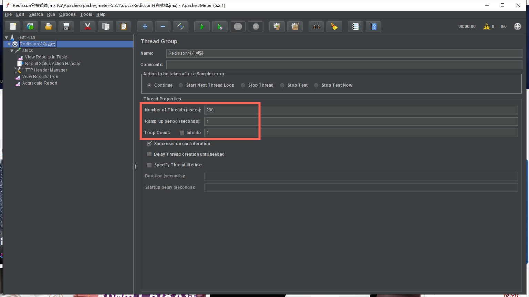The image size is (529, 297).
Task: Enable Specify Thread lifetime checkbox
Action: click(x=149, y=165)
